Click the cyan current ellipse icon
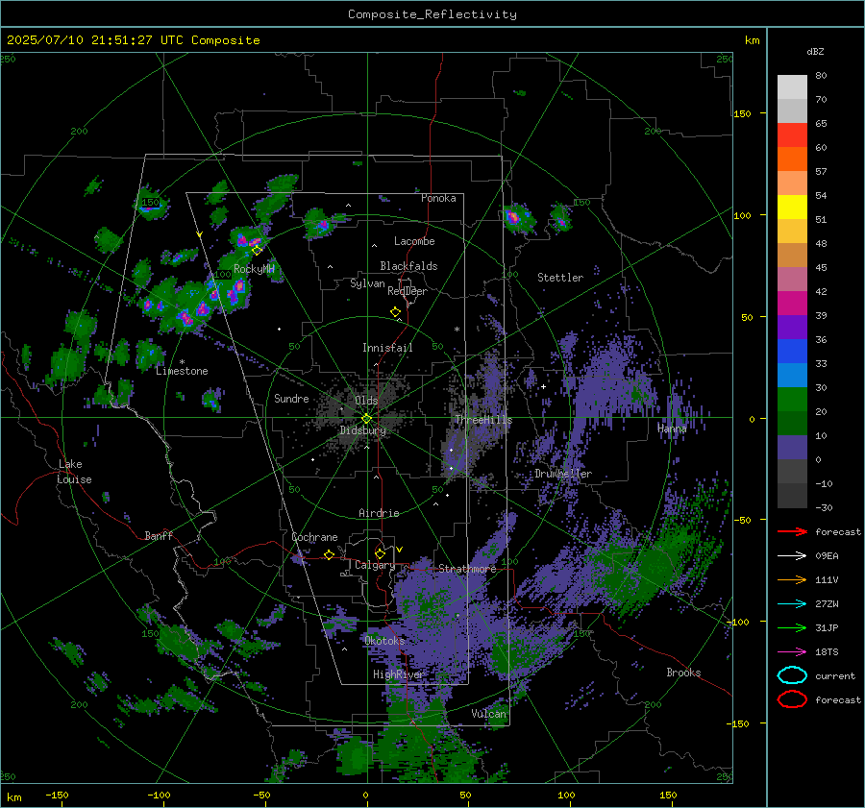Screen dimensions: 865x808 tap(792, 675)
